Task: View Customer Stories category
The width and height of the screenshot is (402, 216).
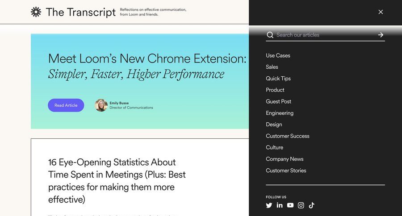Action: click(286, 170)
